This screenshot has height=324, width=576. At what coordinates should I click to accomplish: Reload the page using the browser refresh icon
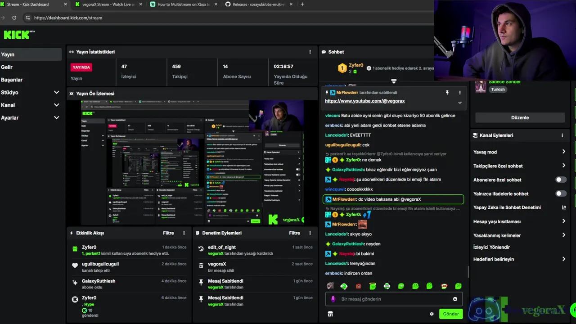[14, 18]
